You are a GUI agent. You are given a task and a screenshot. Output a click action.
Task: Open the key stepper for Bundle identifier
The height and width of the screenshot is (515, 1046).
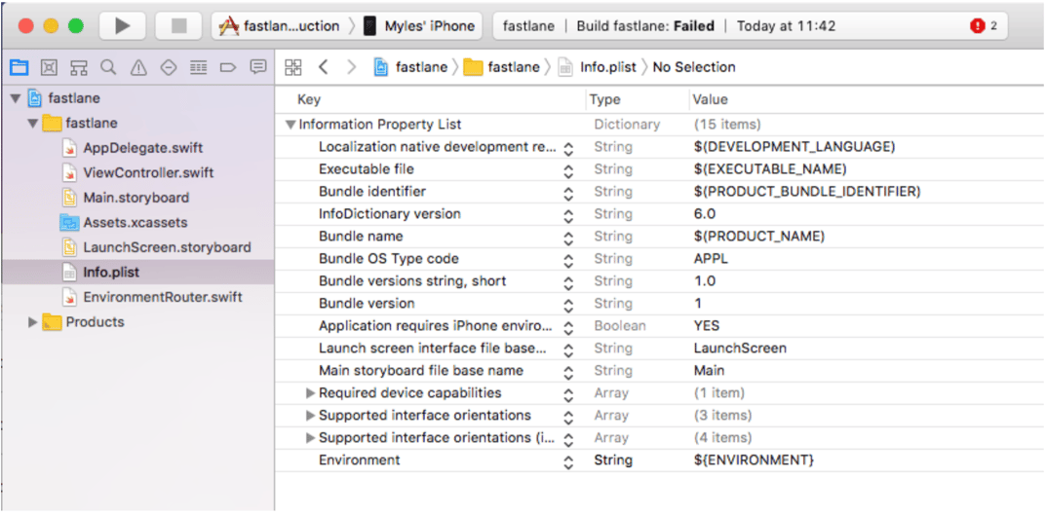point(568,194)
